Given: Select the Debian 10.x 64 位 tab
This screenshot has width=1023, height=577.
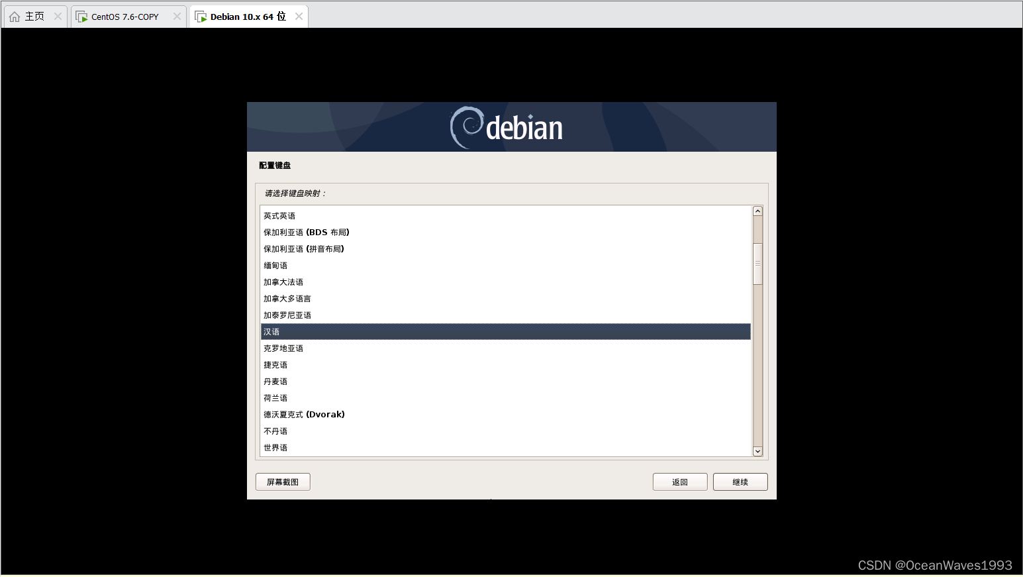Looking at the screenshot, I should tap(248, 17).
